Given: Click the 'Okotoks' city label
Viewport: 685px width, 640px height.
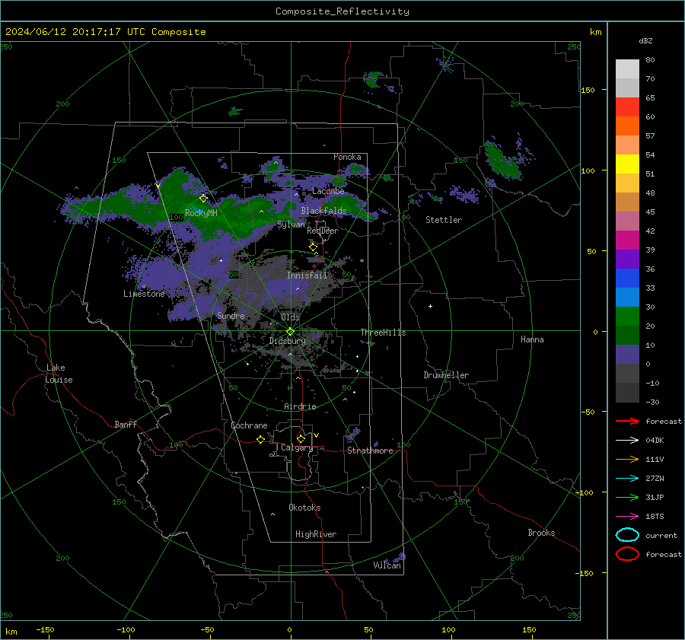Looking at the screenshot, I should point(304,508).
